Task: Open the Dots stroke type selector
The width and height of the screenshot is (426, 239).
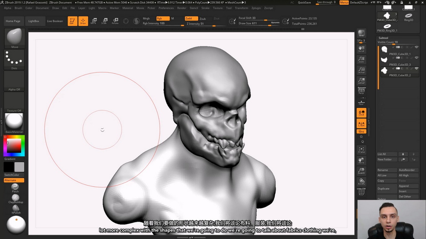Action: [14, 59]
